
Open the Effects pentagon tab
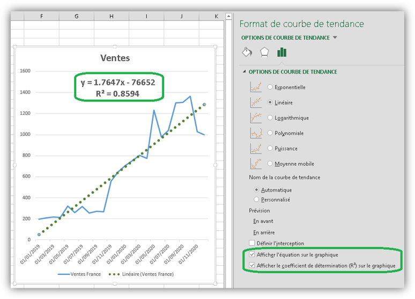[x=264, y=52]
